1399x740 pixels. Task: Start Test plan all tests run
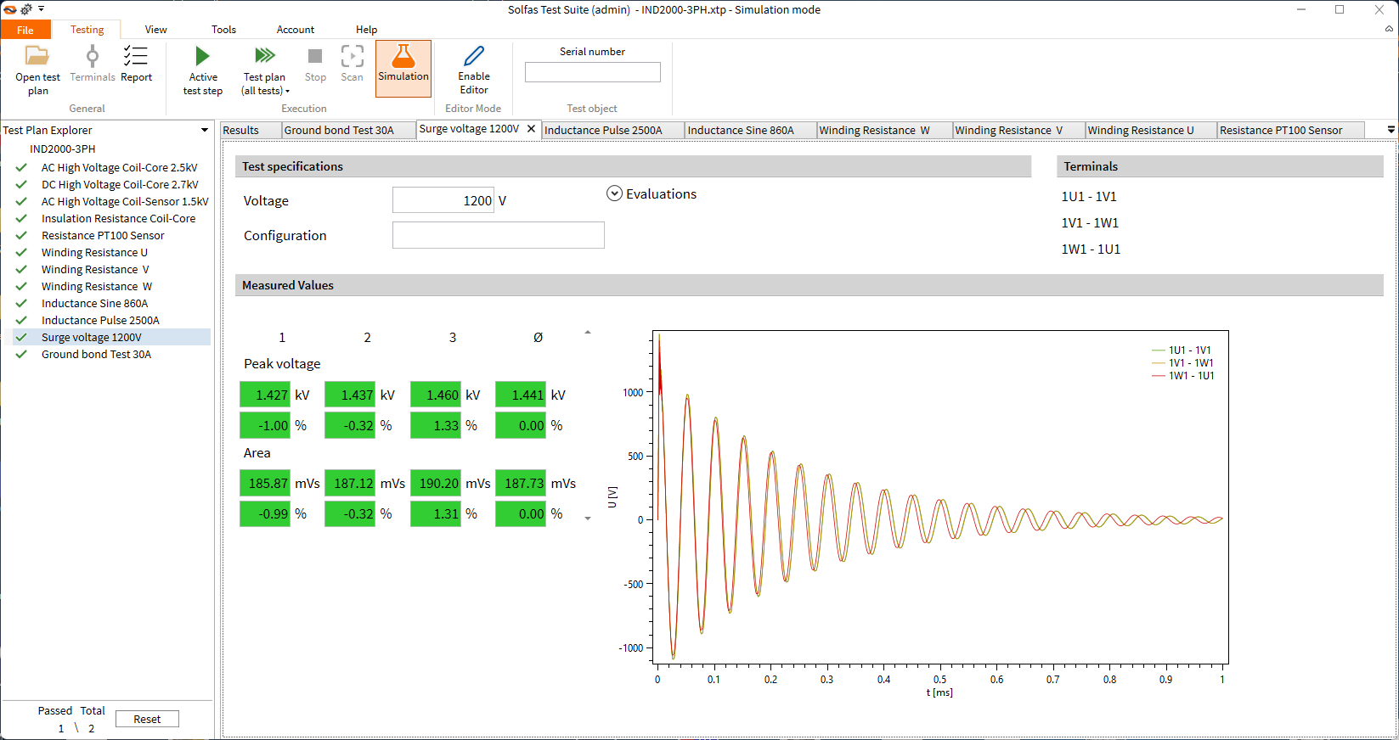(265, 57)
